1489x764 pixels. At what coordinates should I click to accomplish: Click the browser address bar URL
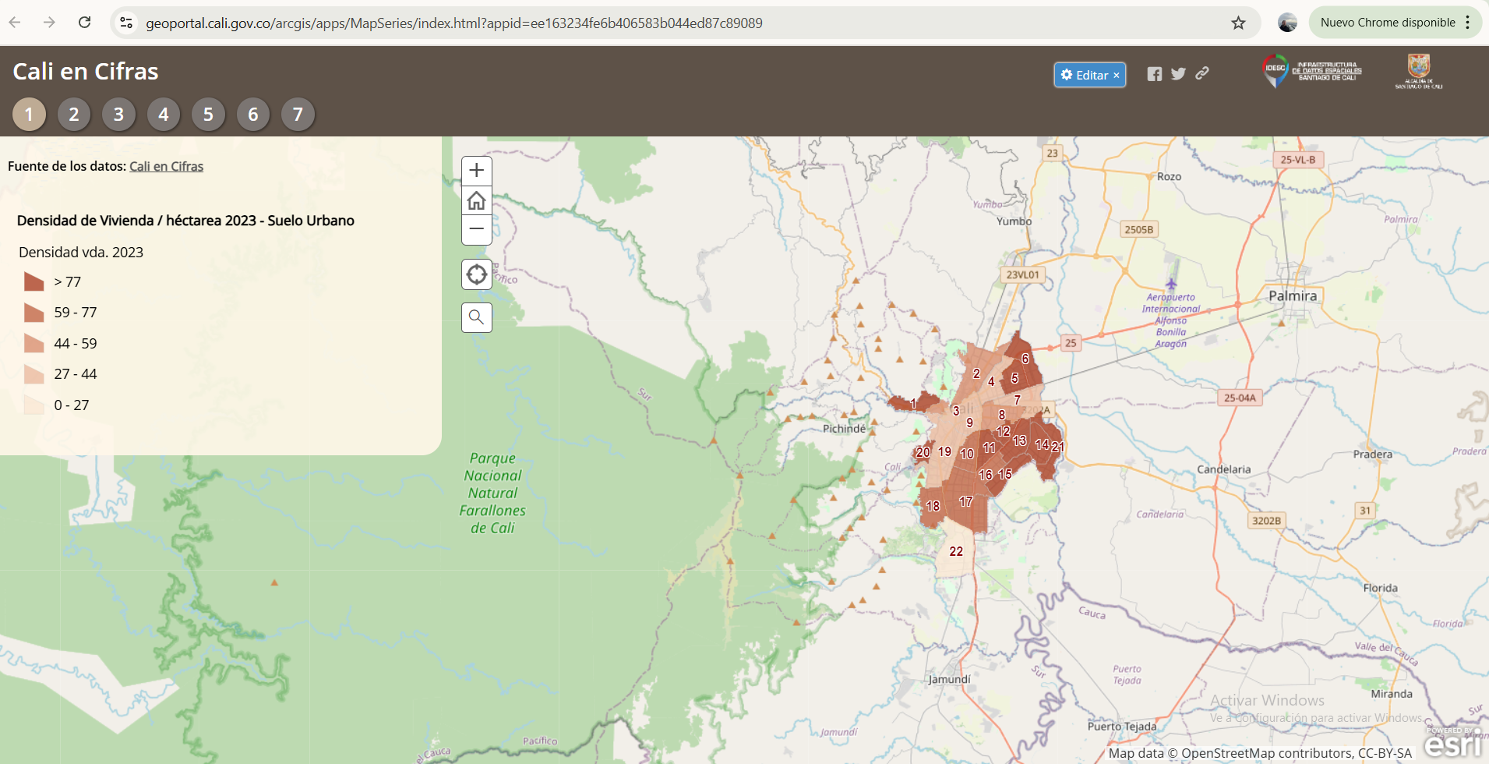click(x=453, y=23)
